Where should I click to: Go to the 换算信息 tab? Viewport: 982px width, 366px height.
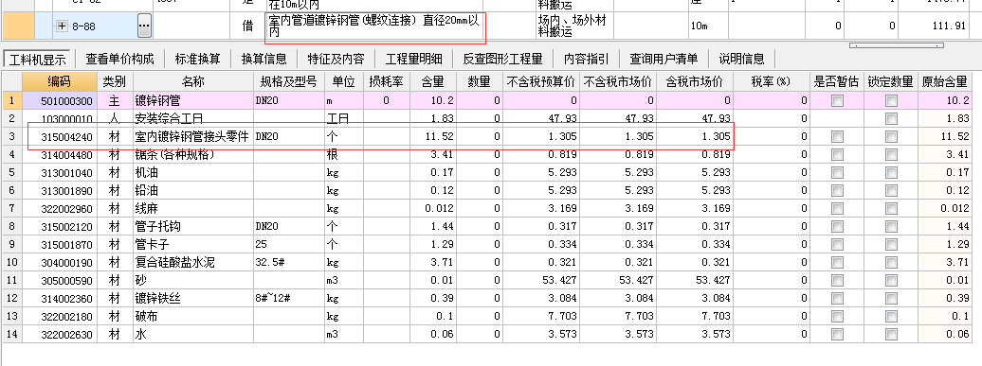coord(264,59)
